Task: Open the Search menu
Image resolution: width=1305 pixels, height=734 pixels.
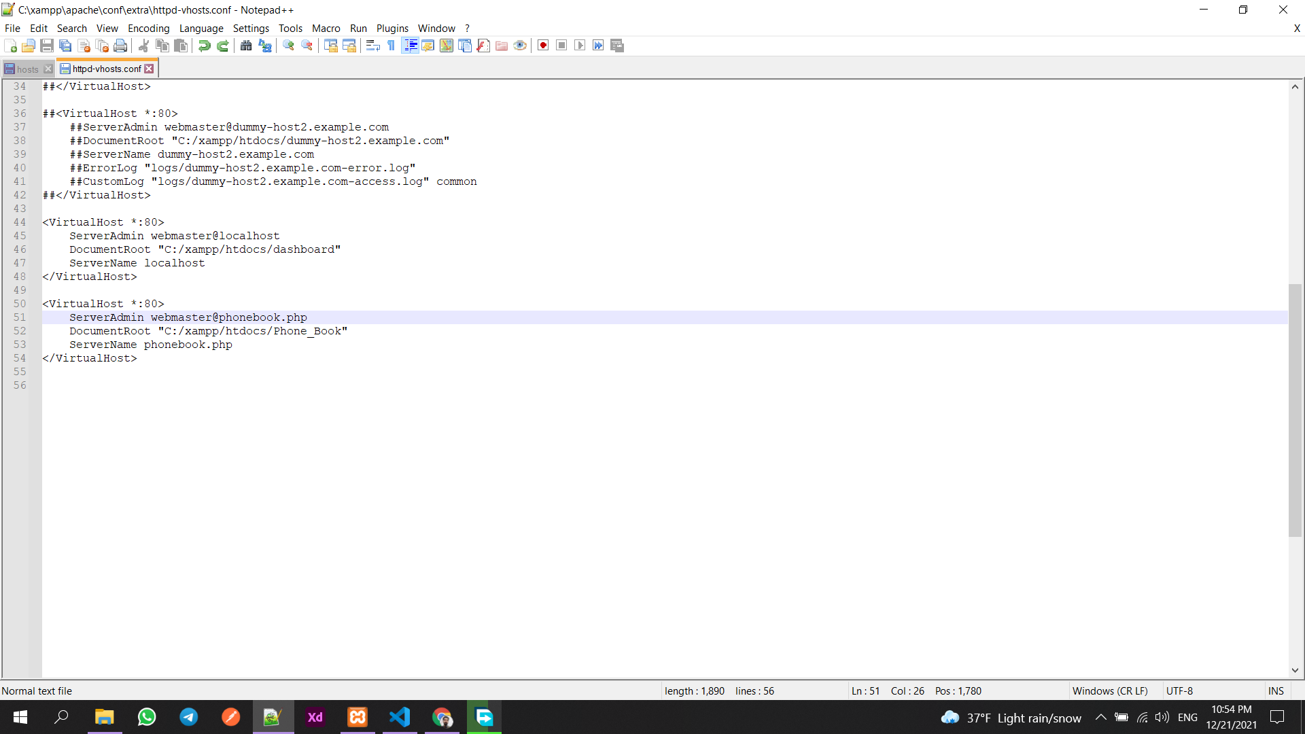Action: pos(72,28)
